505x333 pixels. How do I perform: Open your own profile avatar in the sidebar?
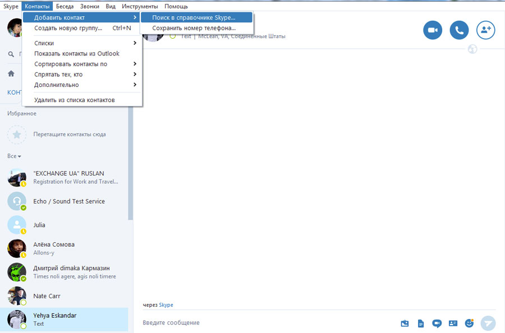15,27
